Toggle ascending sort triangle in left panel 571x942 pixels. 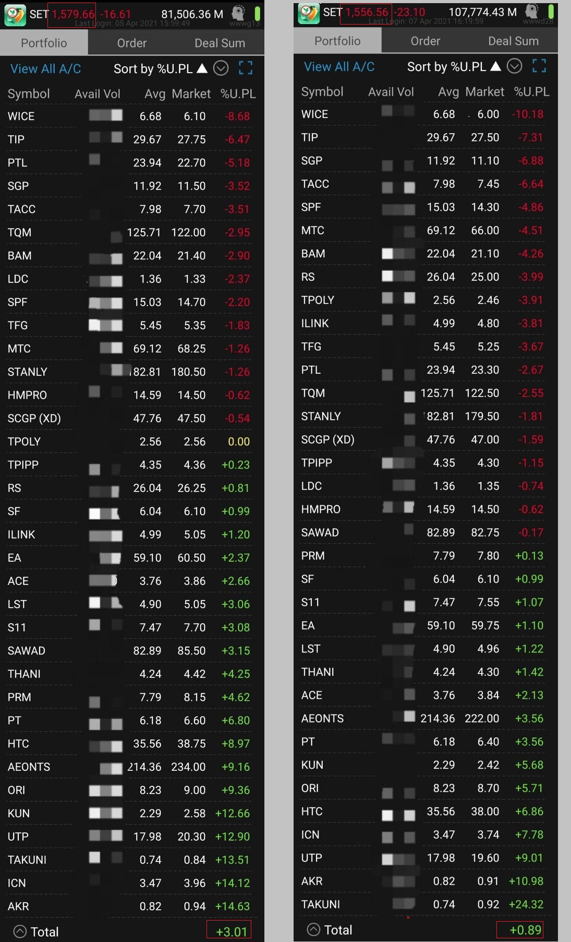click(202, 68)
